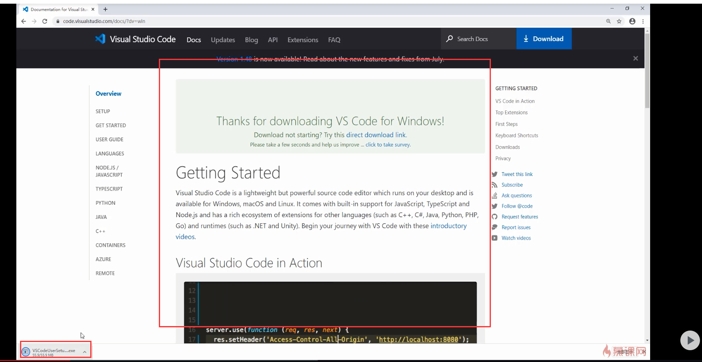702x362 pixels.
Task: Click Twitter icon beside Tweet this link
Action: (495, 174)
